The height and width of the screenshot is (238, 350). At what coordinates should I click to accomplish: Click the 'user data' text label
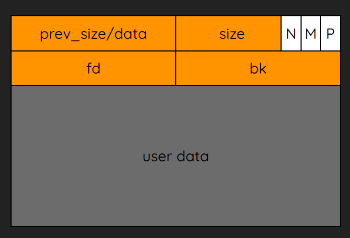tap(176, 156)
